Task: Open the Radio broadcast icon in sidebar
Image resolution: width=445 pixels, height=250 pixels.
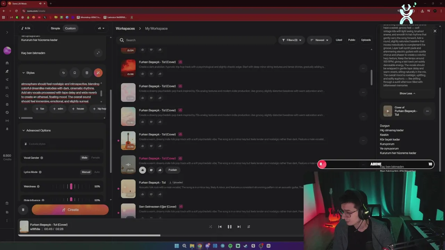Action: coord(7,120)
